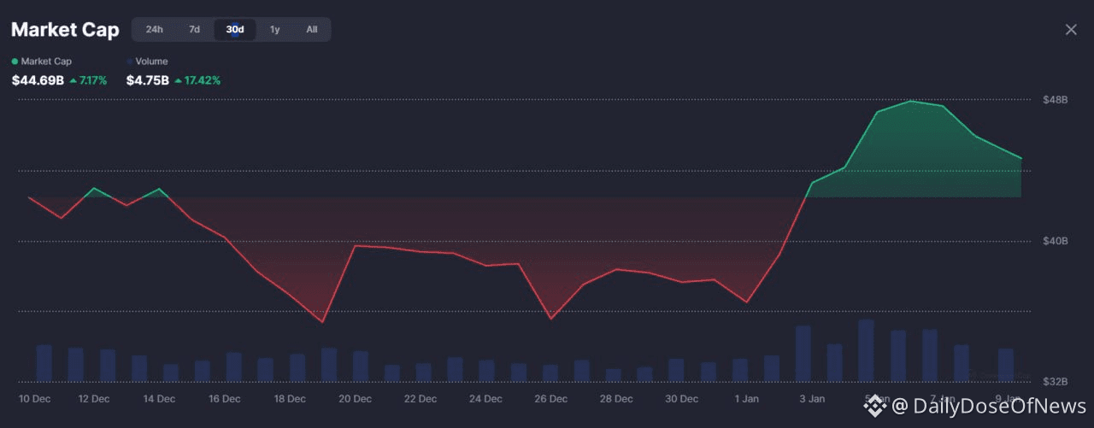
Task: Click the 28 Dec date label
Action: [616, 399]
